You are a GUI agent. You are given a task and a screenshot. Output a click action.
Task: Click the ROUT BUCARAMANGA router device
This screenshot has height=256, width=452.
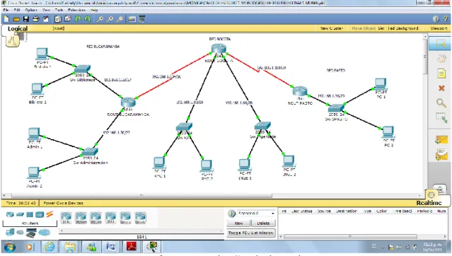[x=128, y=103]
